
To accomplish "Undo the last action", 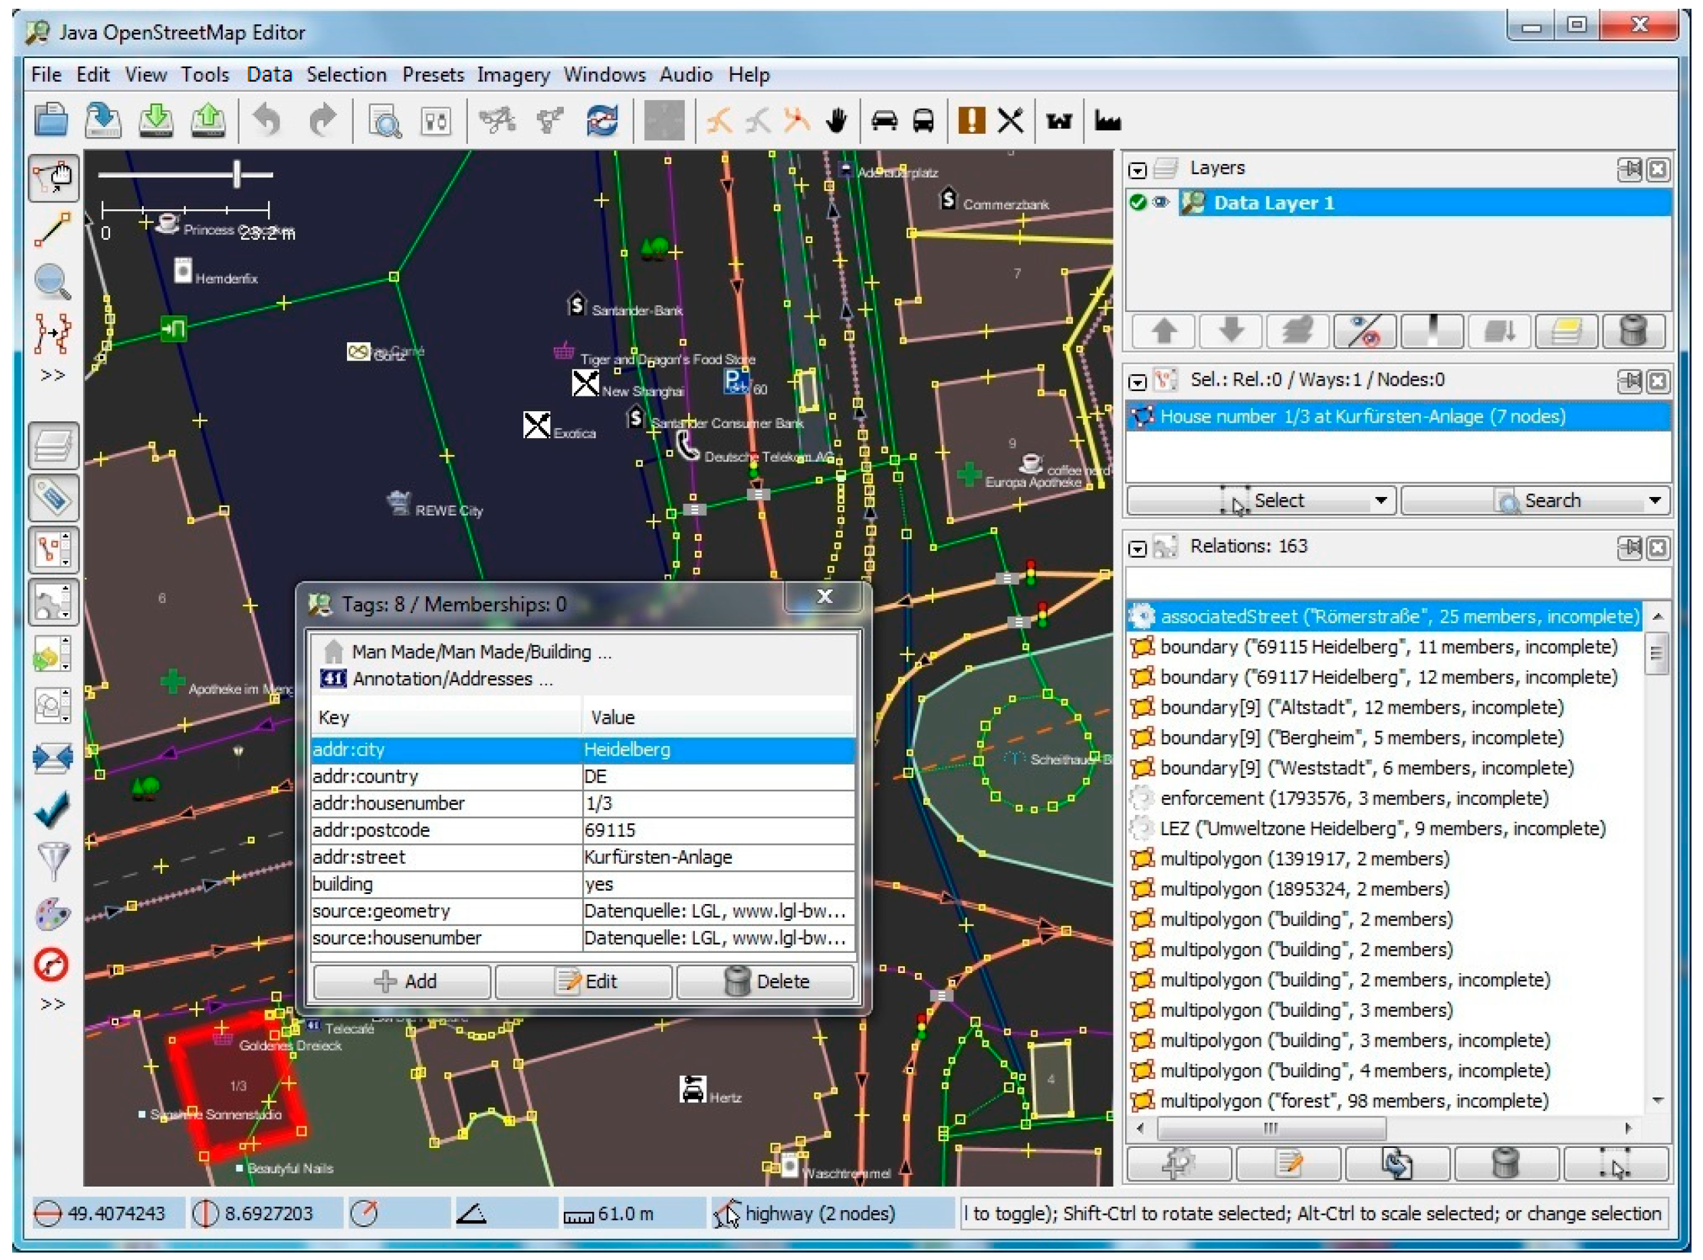I will (x=267, y=120).
